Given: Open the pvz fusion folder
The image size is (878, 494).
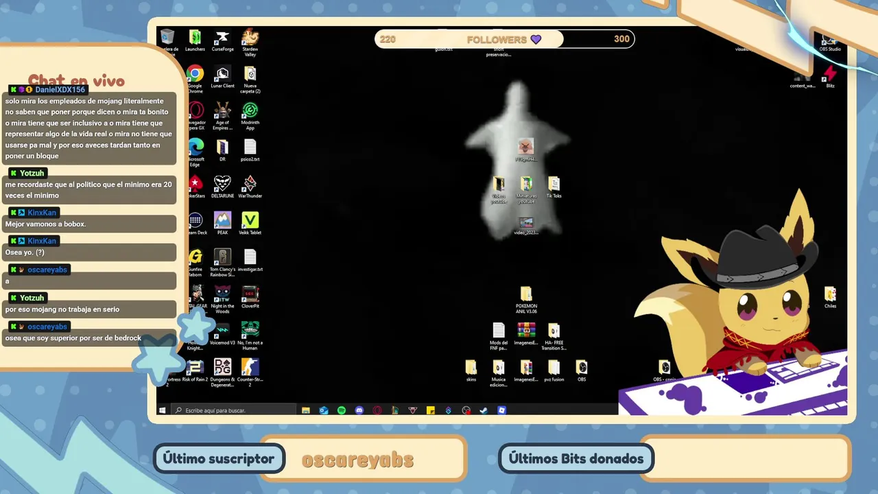Looking at the screenshot, I should click(x=554, y=370).
